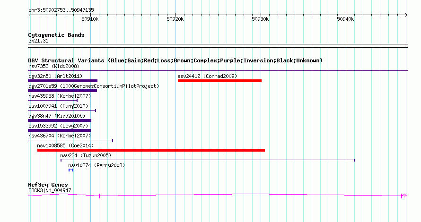Open the nsv435958 (Korbel2007) label
This screenshot has height=222, width=421.
tap(60, 96)
